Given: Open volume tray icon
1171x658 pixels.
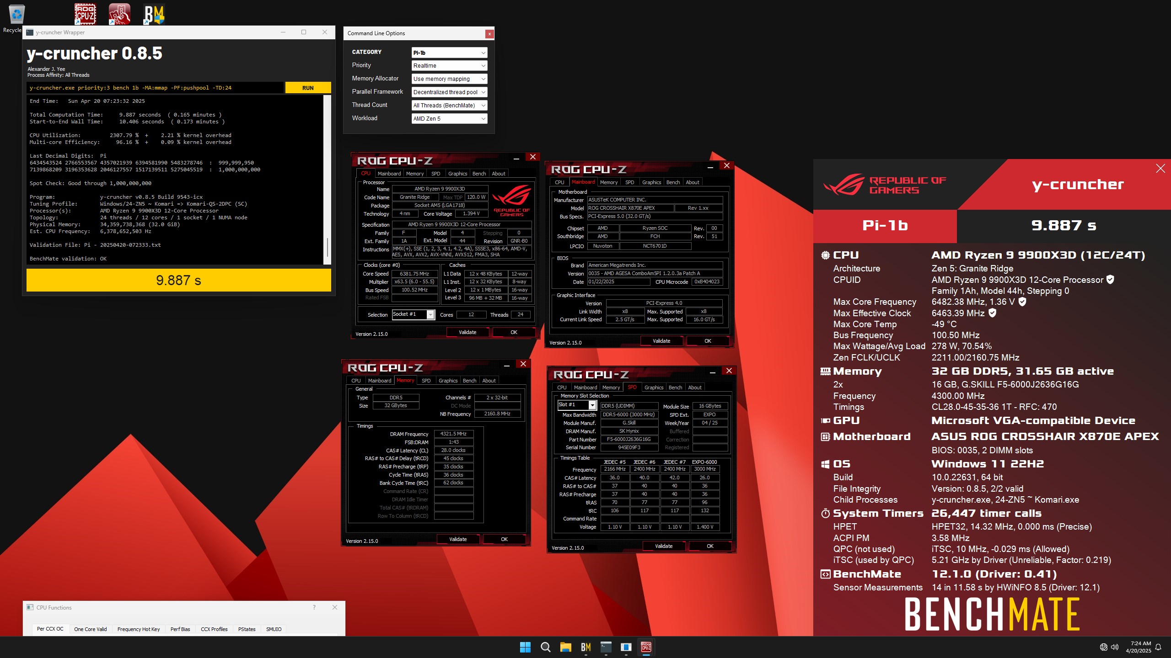Looking at the screenshot, I should pyautogui.click(x=1115, y=647).
